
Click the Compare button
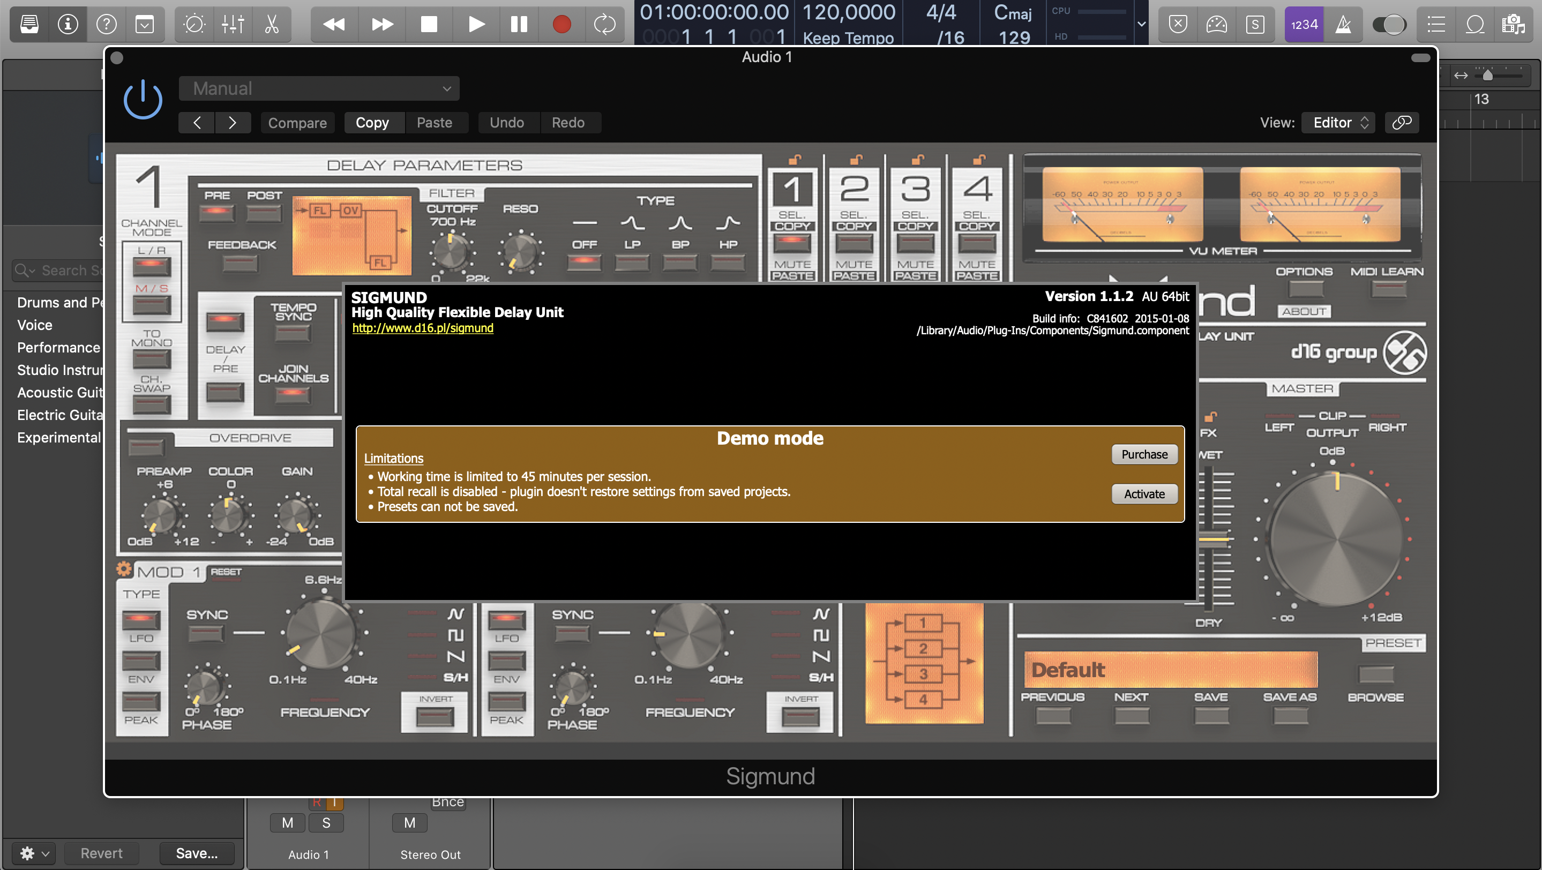(x=297, y=123)
